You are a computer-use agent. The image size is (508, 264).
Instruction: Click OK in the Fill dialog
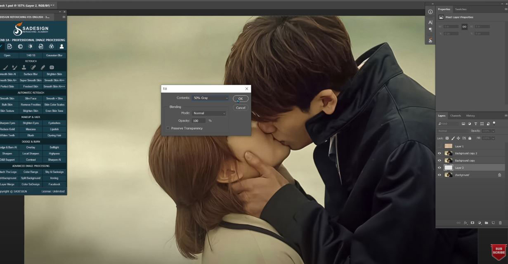pos(241,99)
